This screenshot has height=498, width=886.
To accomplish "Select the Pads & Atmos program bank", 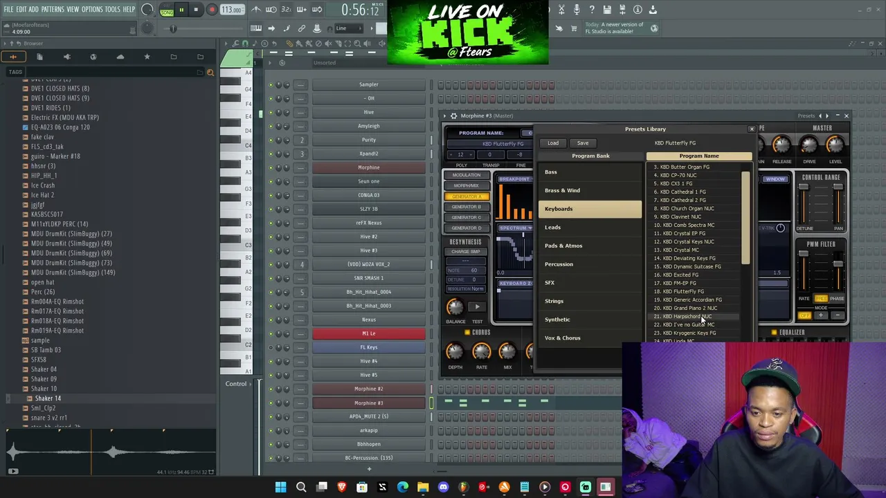I will (x=590, y=246).
